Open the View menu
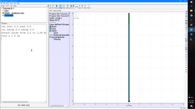Screen dimensions: 195x109 pos(15,3)
